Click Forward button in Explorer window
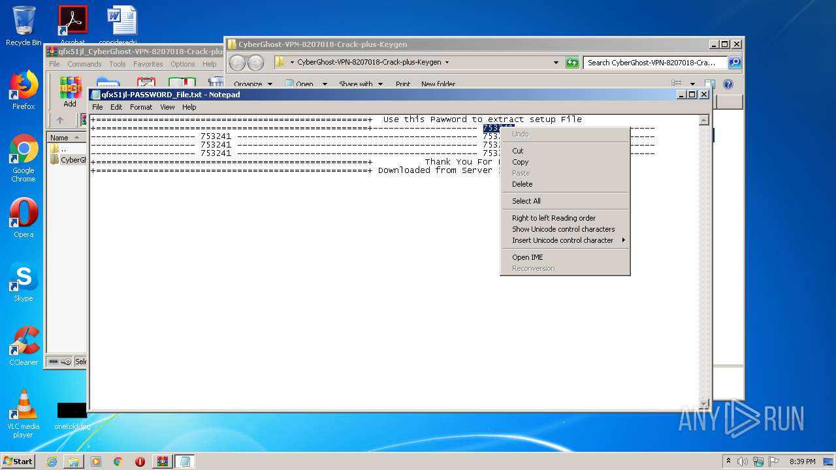Viewport: 836px width, 470px height. (256, 63)
